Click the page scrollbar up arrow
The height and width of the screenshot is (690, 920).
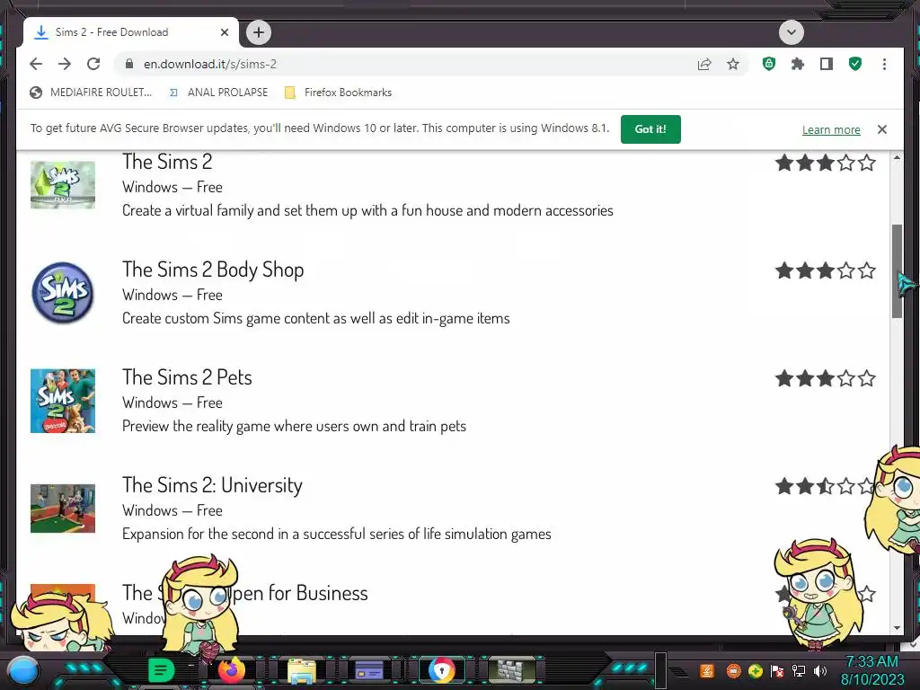(x=897, y=157)
